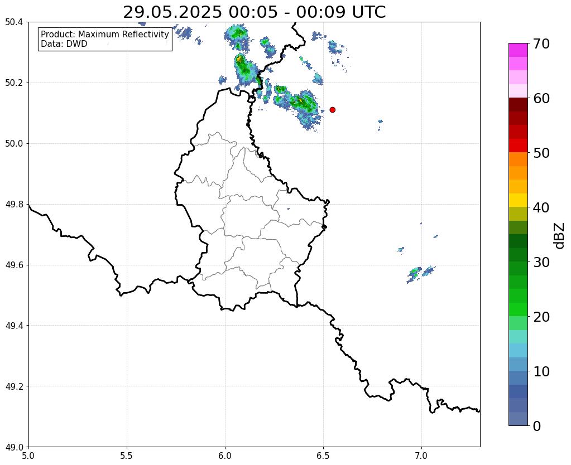
Task: Click longitude axis label 6.5
Action: [x=323, y=456]
